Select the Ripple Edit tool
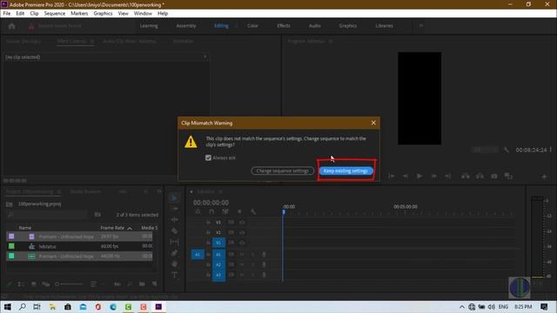The width and height of the screenshot is (557, 313). tap(174, 220)
